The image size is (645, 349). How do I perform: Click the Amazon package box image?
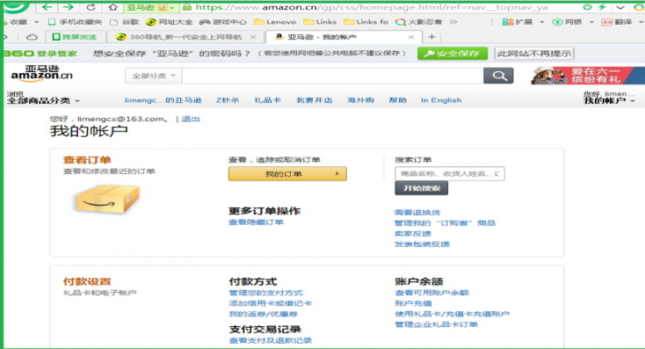108,199
